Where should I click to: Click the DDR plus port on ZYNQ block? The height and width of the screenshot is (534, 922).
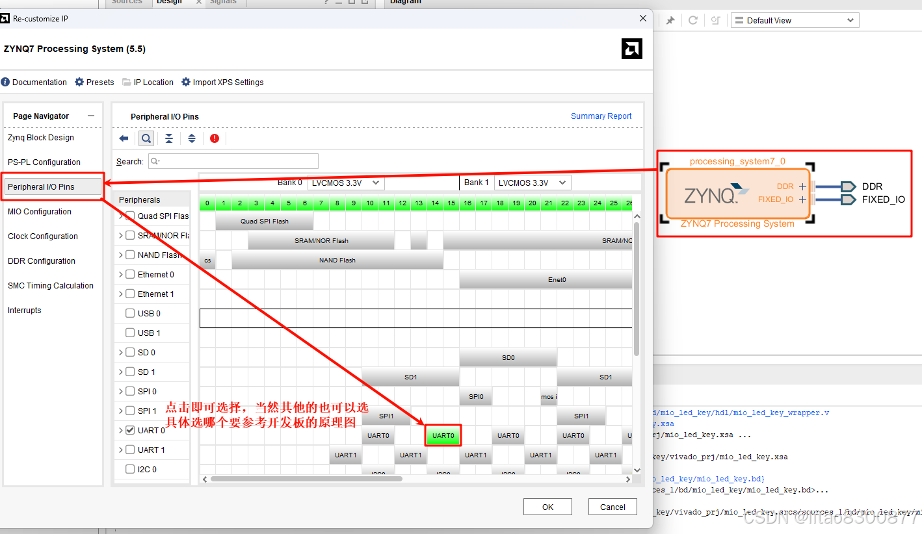point(802,186)
